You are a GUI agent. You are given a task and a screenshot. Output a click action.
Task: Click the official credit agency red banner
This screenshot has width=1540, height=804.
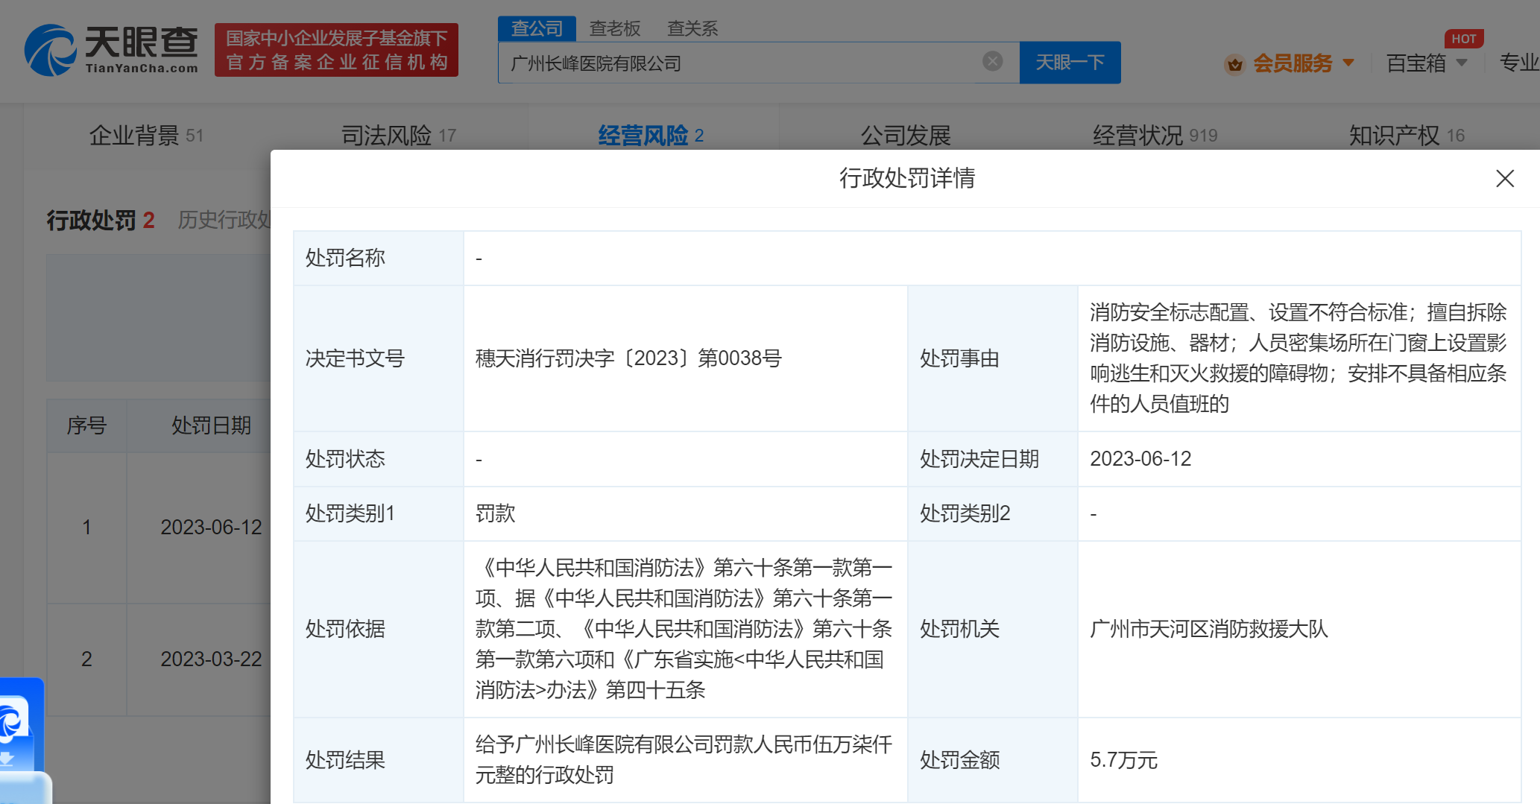(x=336, y=50)
